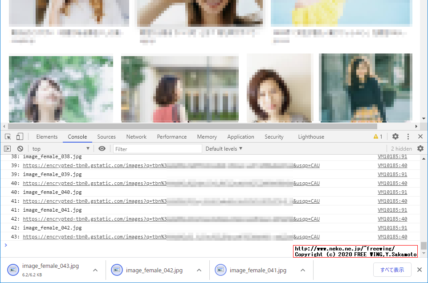Screen dimensions: 428x283
Task: Switch to the Elements tab
Action: (x=47, y=137)
